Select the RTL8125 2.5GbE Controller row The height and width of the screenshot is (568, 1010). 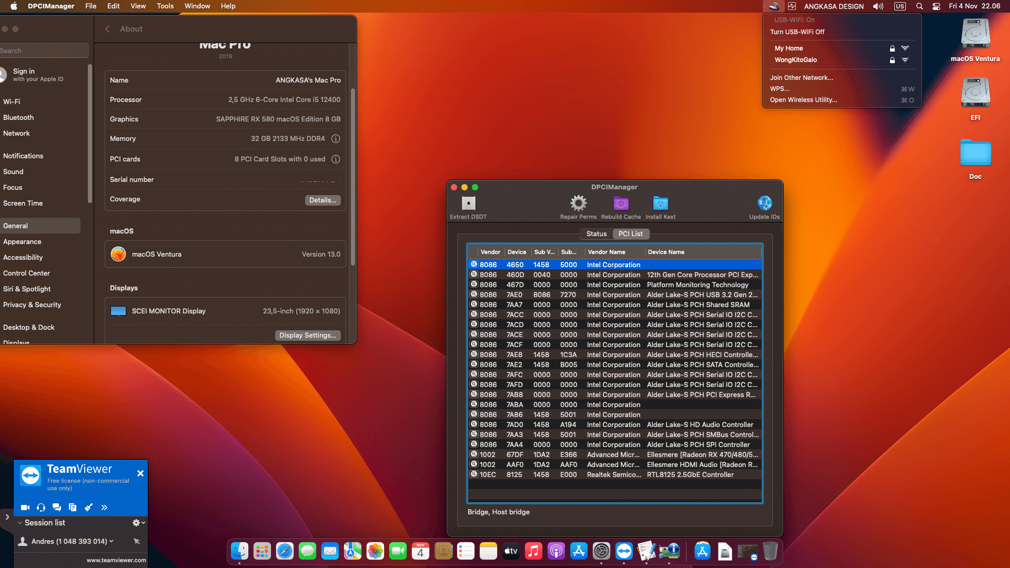coord(614,475)
